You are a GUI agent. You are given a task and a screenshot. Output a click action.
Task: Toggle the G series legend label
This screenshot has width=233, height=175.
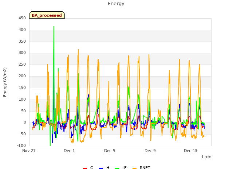(92, 168)
